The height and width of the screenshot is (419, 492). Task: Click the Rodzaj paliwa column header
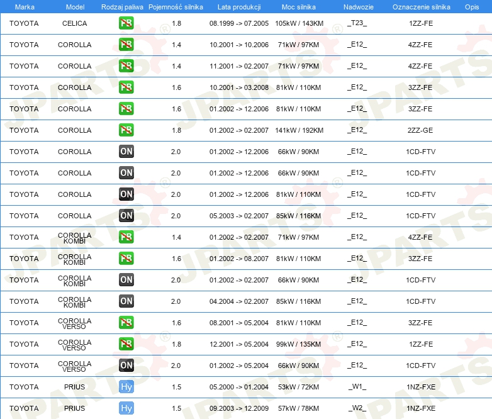tap(122, 7)
